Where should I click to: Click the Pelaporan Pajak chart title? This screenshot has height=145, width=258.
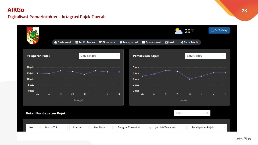coord(38,56)
